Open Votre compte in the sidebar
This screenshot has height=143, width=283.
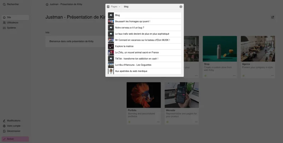click(15, 126)
